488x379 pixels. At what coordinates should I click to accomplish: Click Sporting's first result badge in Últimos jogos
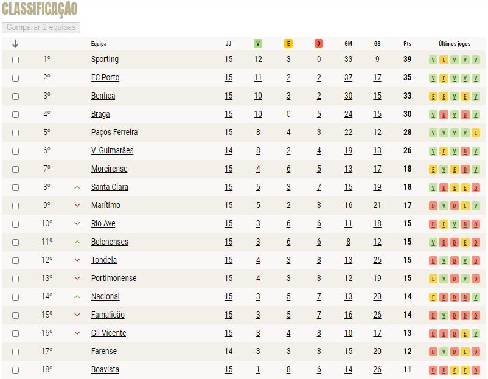[433, 60]
